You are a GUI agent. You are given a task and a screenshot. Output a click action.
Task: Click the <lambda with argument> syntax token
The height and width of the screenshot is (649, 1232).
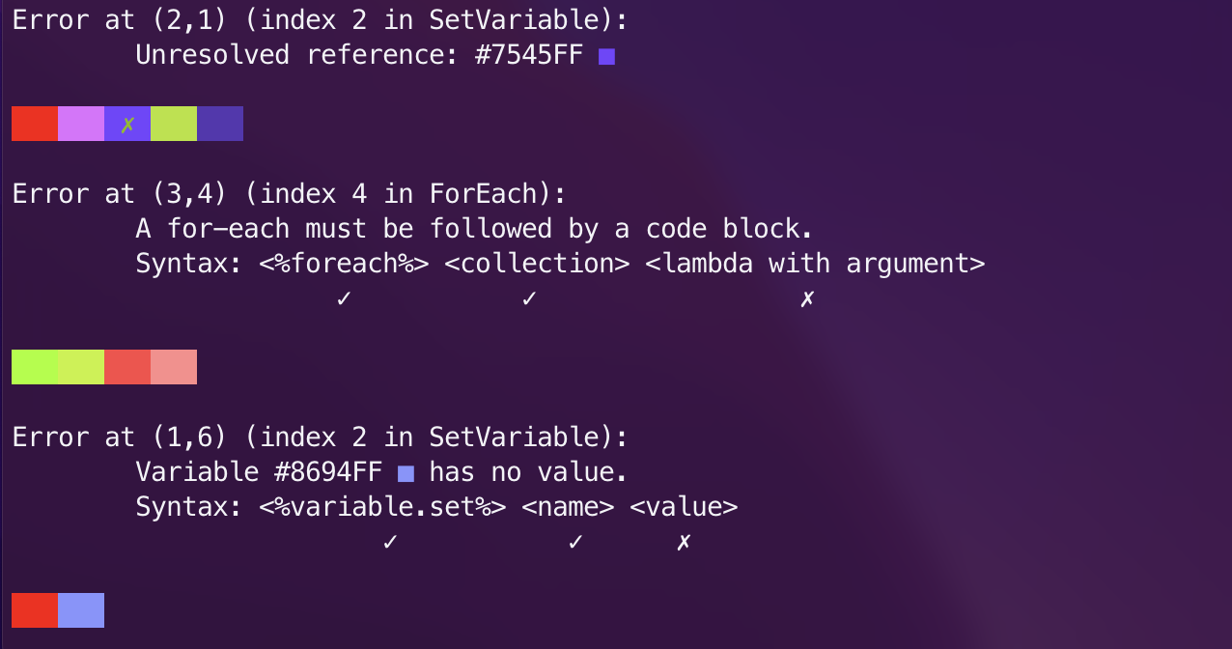pyautogui.click(x=815, y=263)
